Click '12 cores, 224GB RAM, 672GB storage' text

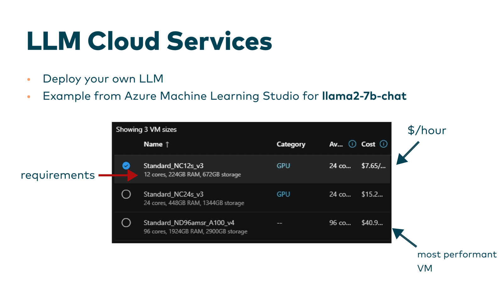coord(192,175)
